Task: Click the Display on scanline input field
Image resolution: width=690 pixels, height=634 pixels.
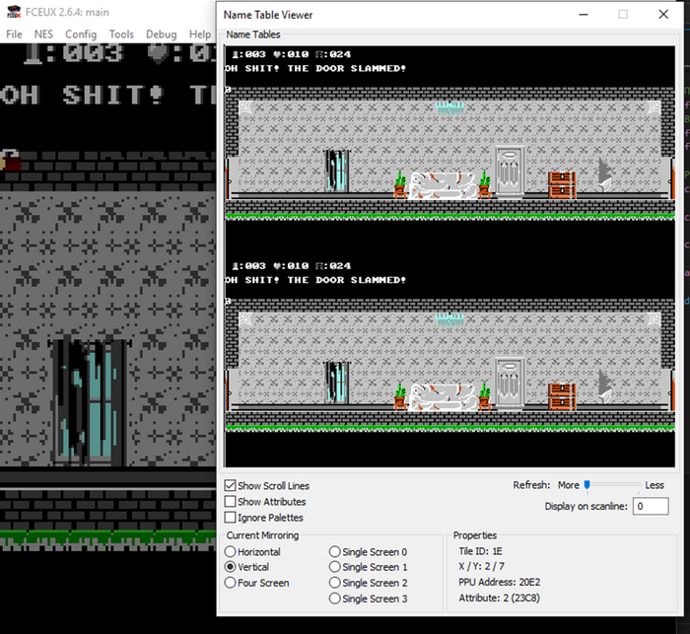Action: tap(651, 506)
